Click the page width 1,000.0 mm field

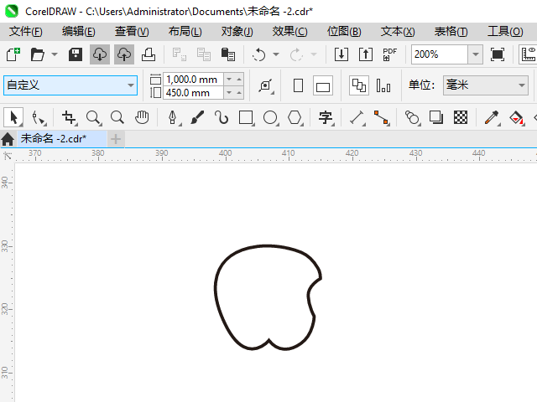pos(193,79)
